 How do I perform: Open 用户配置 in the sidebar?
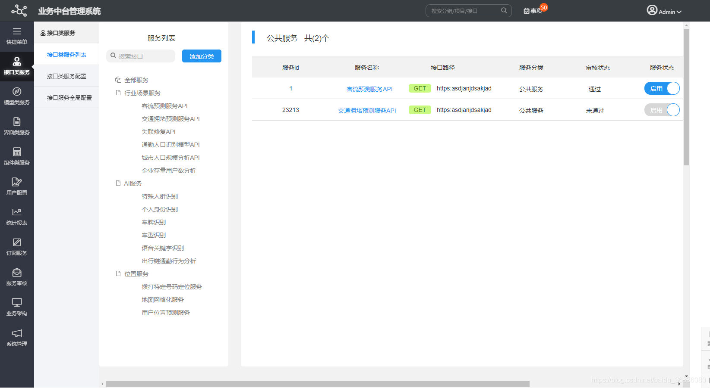click(17, 186)
